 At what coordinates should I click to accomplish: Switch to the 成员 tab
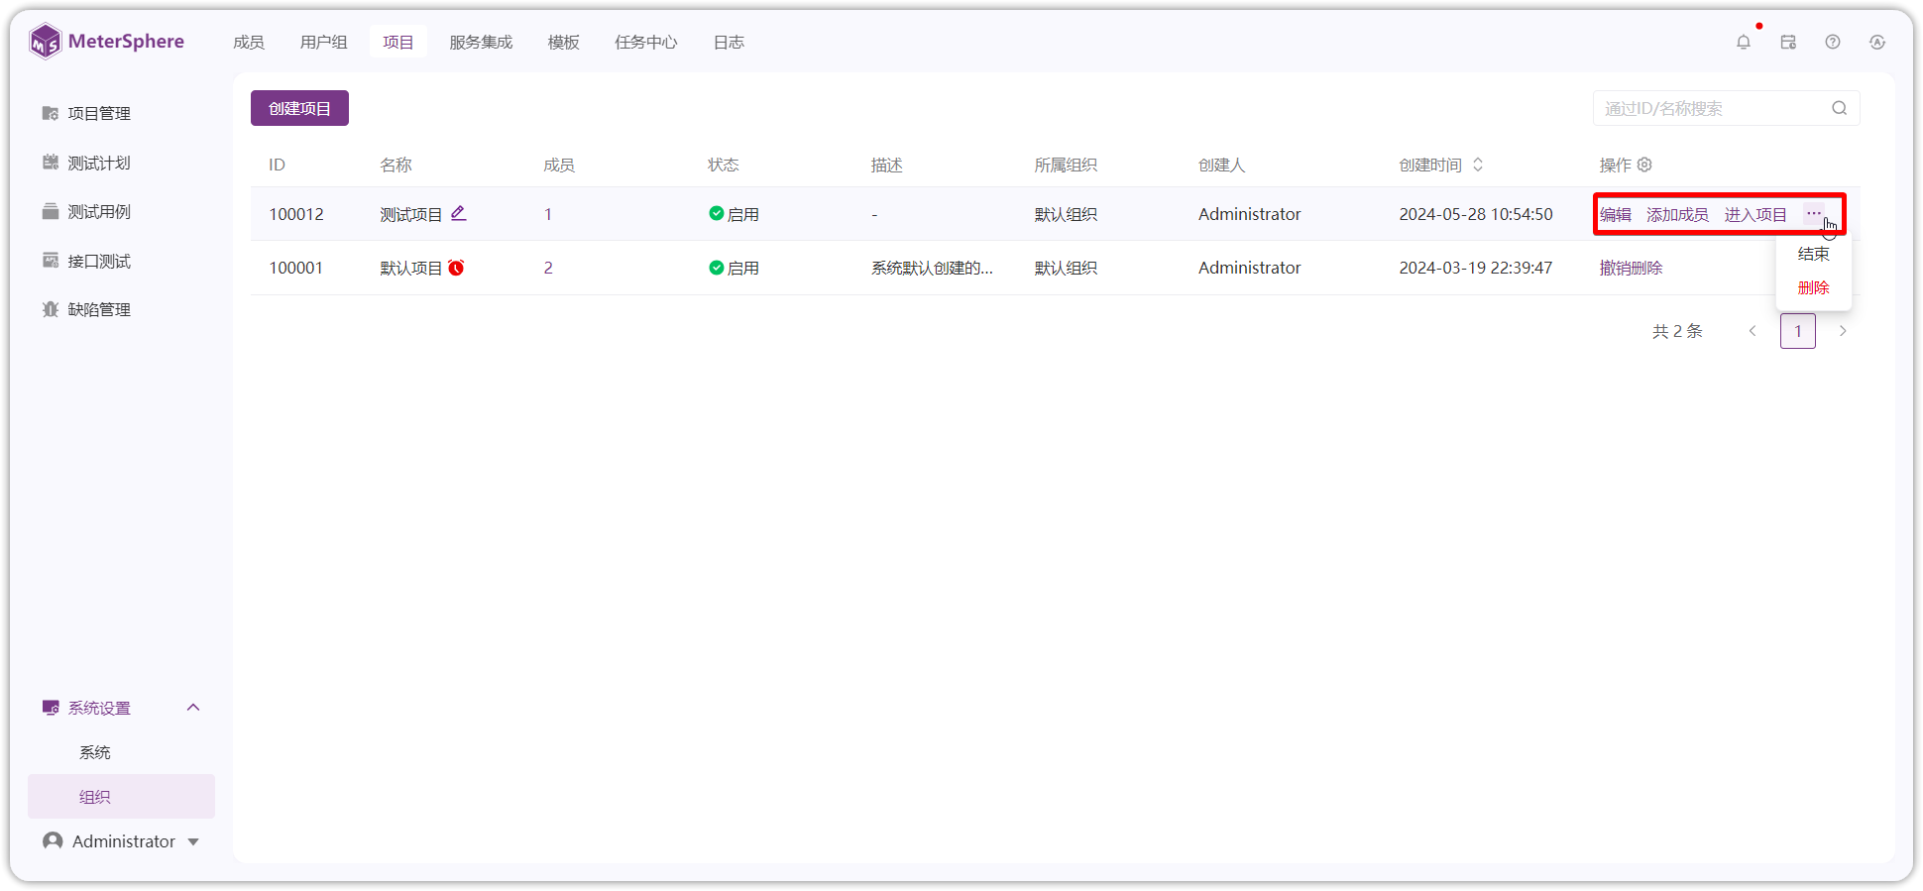click(249, 42)
